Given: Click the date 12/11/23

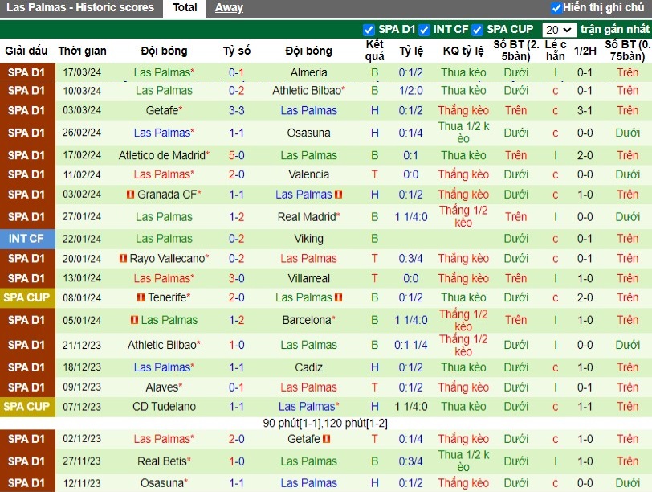Looking at the screenshot, I should click(x=82, y=483).
